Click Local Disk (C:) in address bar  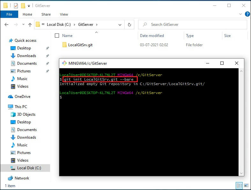point(59,25)
